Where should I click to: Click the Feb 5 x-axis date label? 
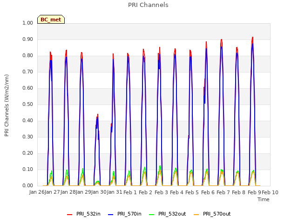192,192
